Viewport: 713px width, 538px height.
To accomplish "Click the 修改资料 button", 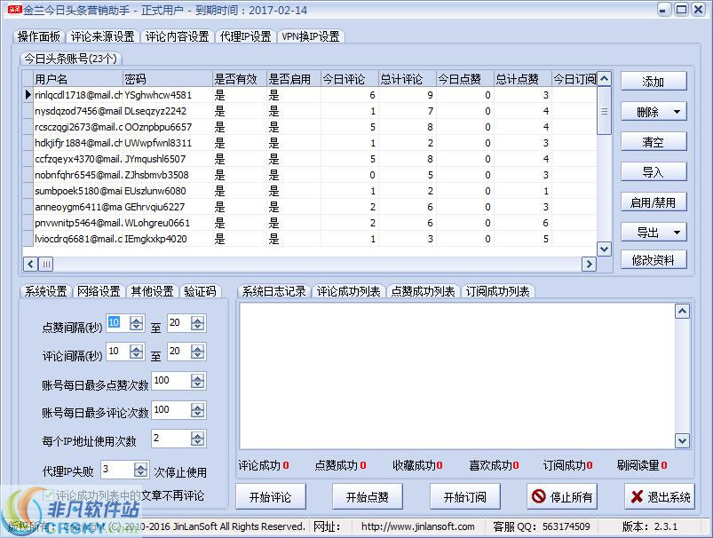I will (654, 259).
